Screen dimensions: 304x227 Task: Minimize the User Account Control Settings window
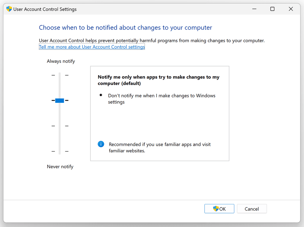tap(254, 9)
